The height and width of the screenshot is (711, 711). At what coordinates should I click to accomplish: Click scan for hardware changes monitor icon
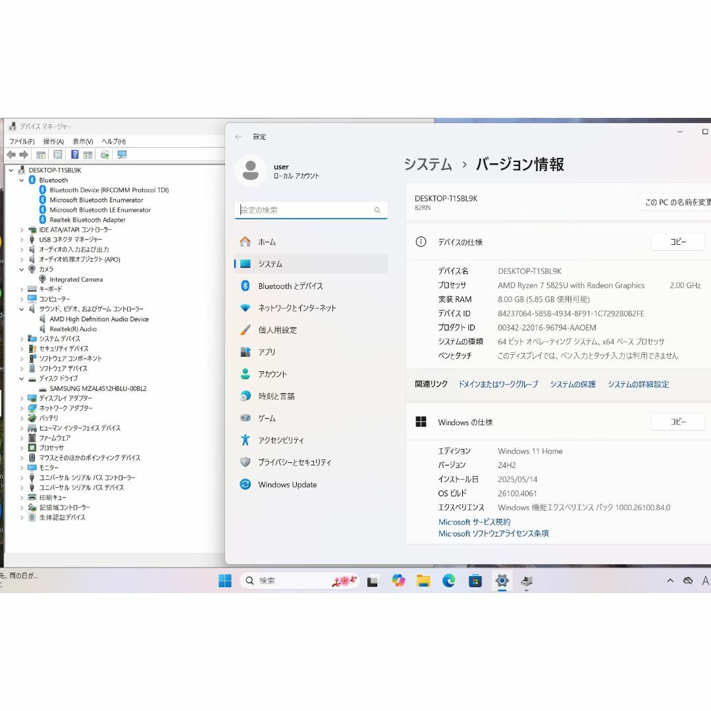(x=122, y=155)
